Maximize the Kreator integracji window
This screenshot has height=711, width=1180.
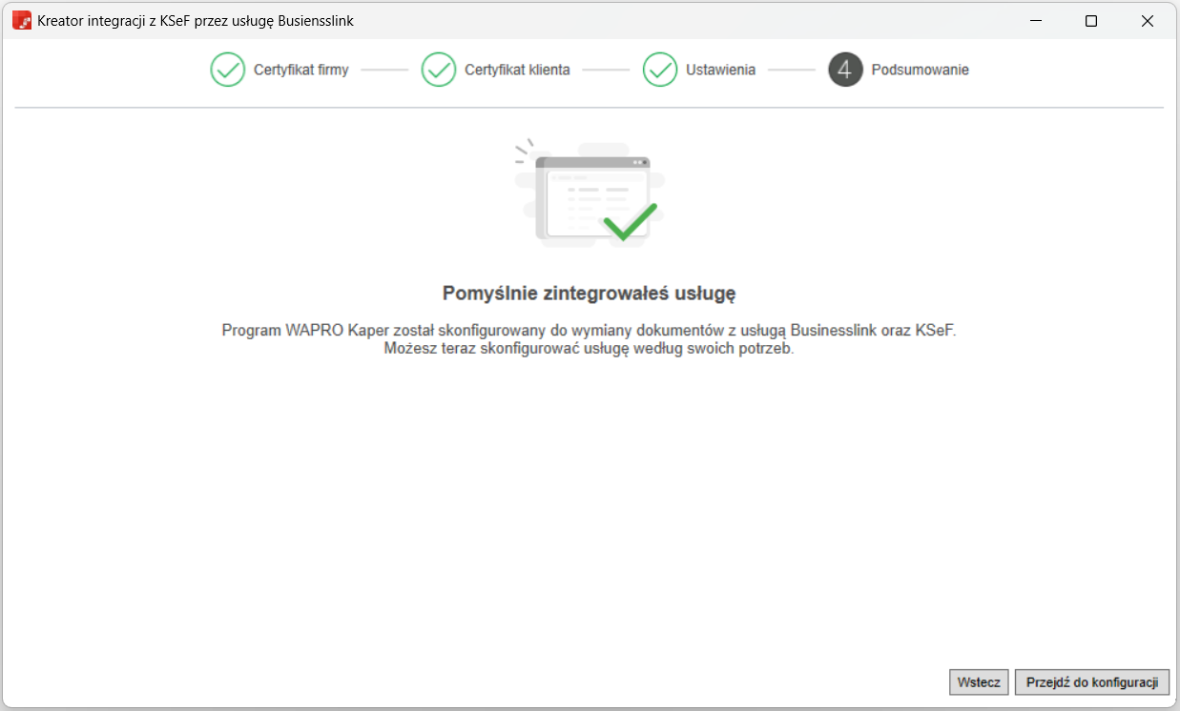coord(1091,20)
